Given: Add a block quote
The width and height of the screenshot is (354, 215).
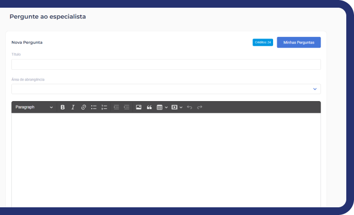Looking at the screenshot, I should click(149, 107).
